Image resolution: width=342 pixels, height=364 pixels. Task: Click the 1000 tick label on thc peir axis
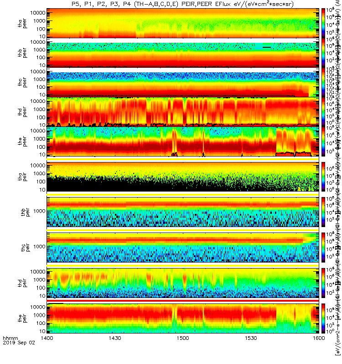[x=39, y=247]
